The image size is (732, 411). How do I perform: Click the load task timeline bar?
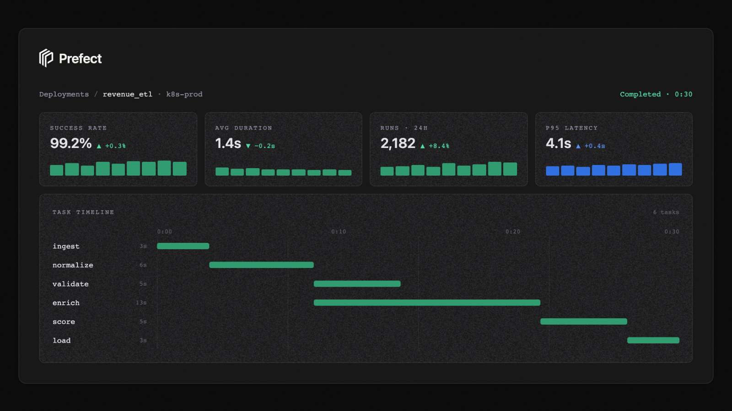point(653,340)
